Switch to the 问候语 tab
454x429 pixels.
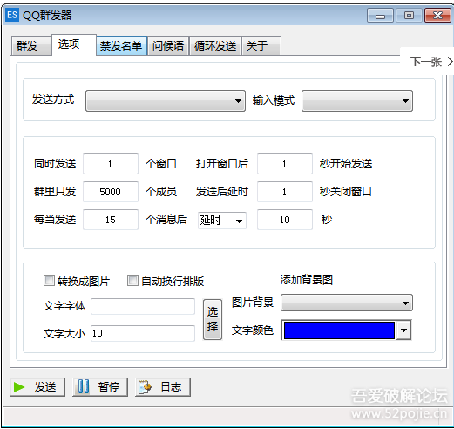pyautogui.click(x=168, y=46)
